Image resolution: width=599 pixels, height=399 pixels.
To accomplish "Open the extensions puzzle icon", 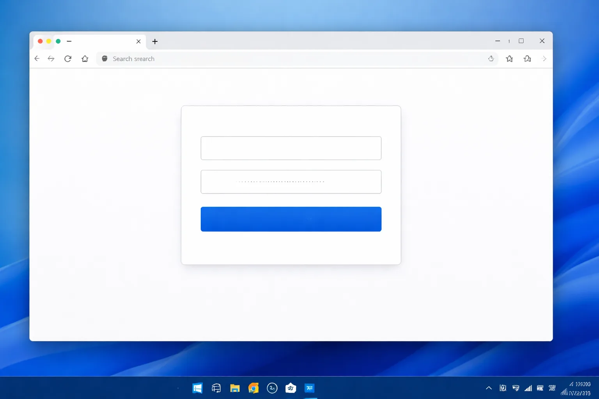I will coord(527,58).
